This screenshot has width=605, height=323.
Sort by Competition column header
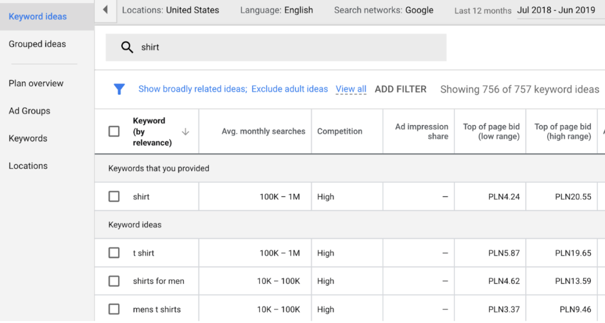340,131
